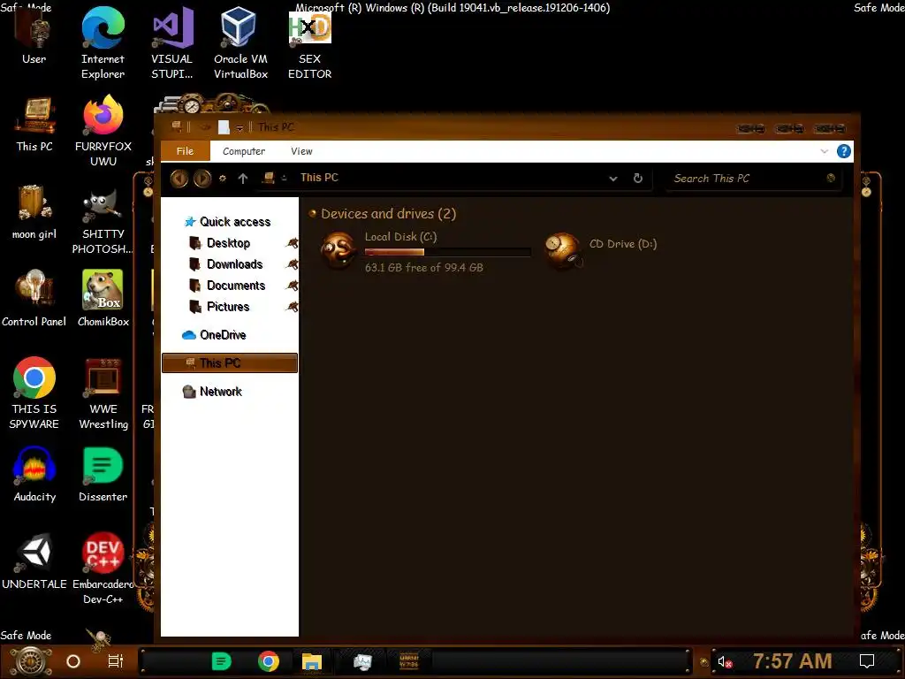Go up one folder level arrow
905x679 pixels.
pyautogui.click(x=243, y=179)
